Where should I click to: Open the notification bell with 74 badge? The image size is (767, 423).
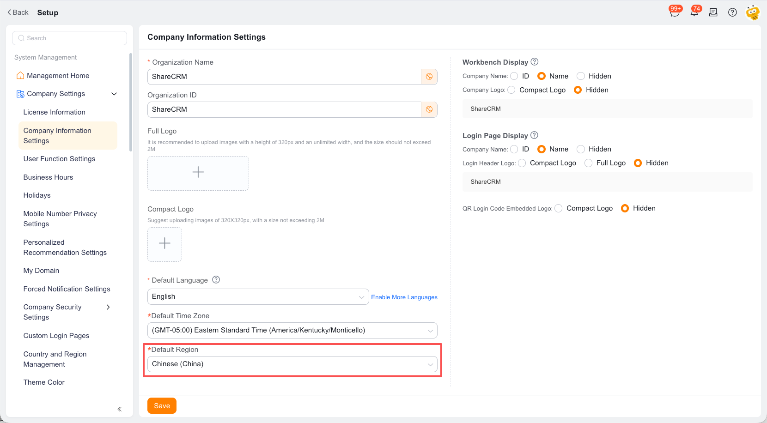(694, 12)
